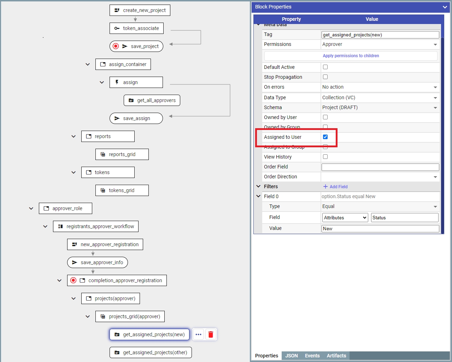Screen dimensions: 452x362
Task: Uncheck the Assigned to User checkbox
Action: click(x=325, y=137)
